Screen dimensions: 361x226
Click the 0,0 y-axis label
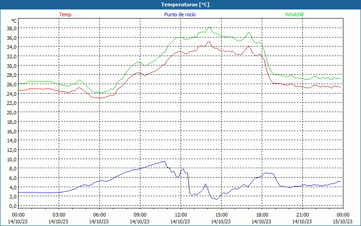(14, 206)
